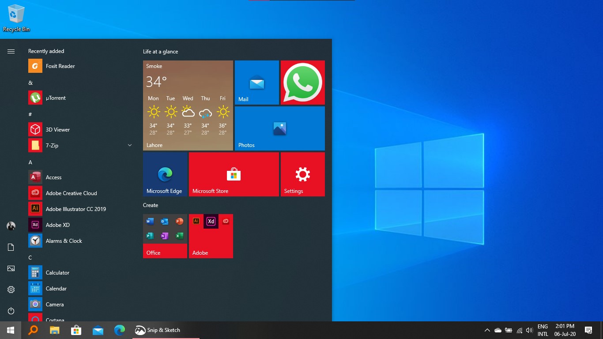
Task: Open the Microsoft Store tile
Action: (234, 174)
